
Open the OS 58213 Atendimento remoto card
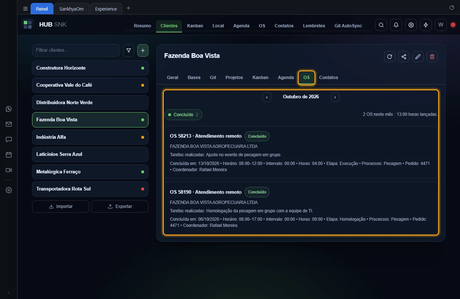click(x=301, y=152)
